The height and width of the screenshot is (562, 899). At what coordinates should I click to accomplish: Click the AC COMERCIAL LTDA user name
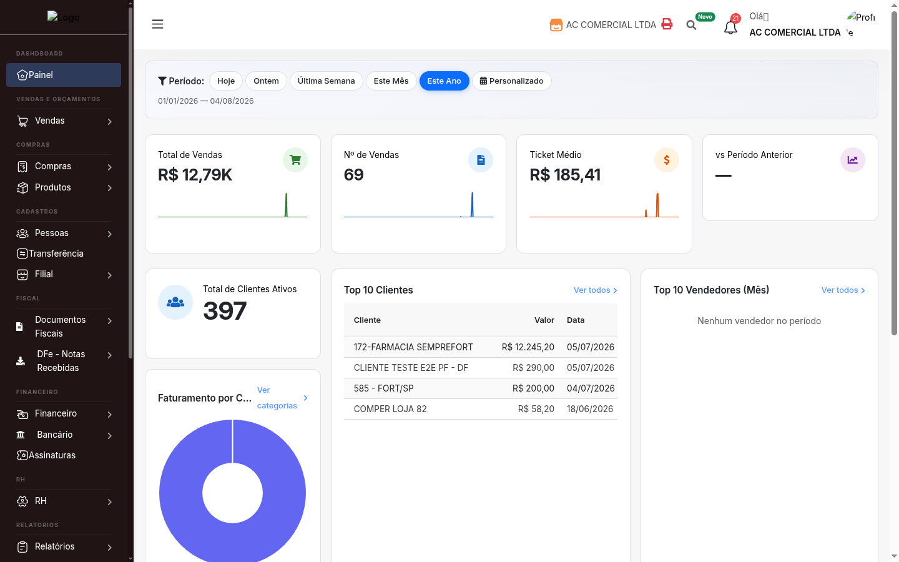795,32
